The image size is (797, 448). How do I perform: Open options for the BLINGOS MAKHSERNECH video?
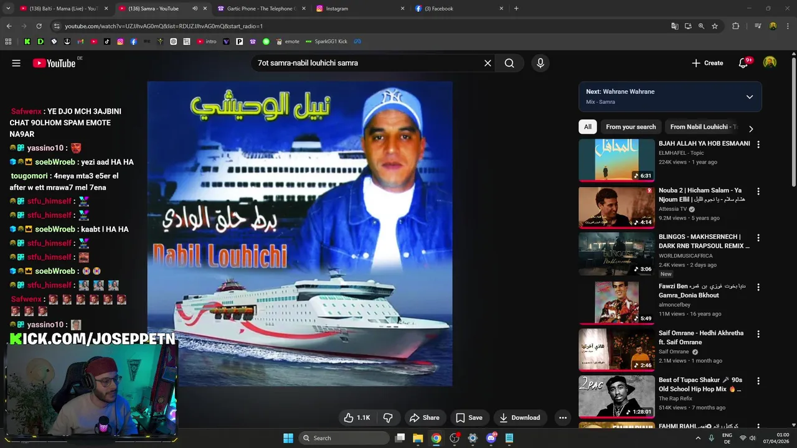click(x=758, y=238)
